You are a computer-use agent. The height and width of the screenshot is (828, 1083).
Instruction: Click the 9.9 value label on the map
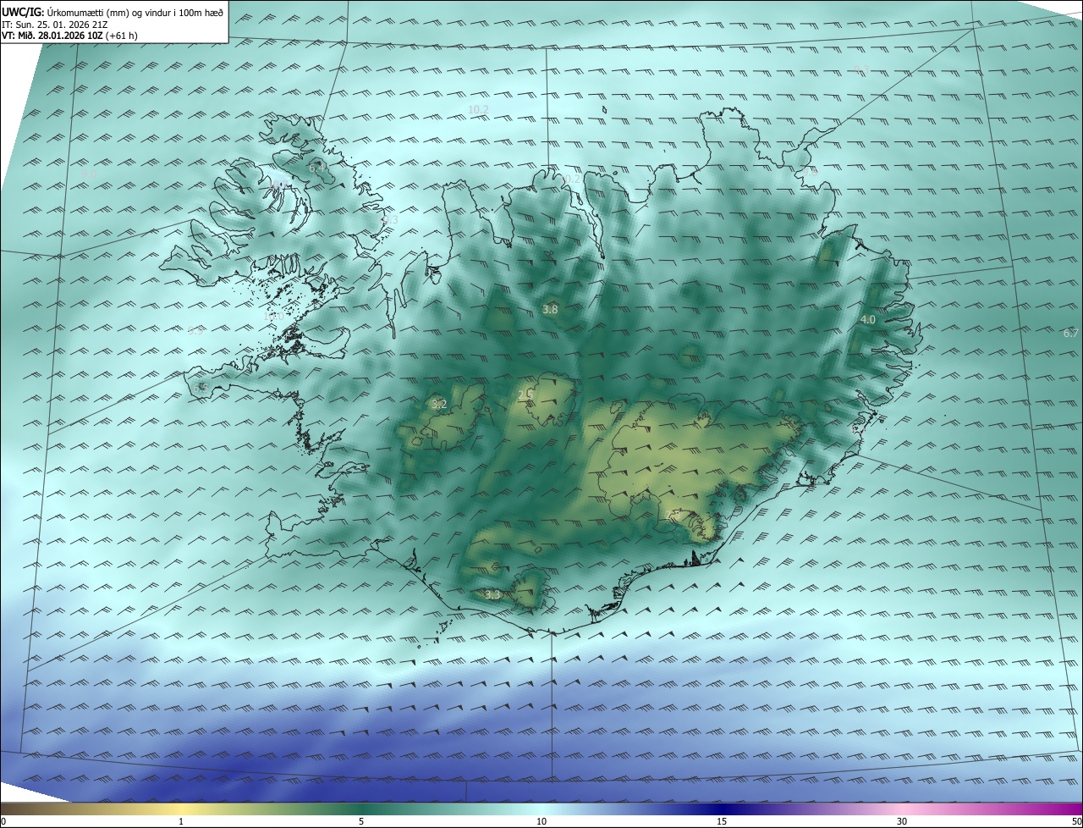(195, 331)
